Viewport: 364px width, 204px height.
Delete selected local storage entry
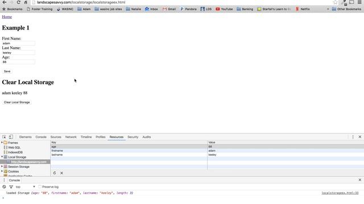pyautogui.click(x=61, y=173)
